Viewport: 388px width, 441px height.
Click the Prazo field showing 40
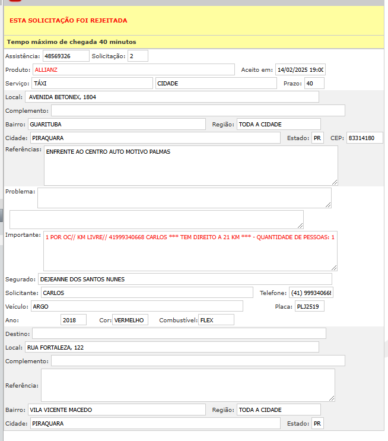click(x=314, y=83)
